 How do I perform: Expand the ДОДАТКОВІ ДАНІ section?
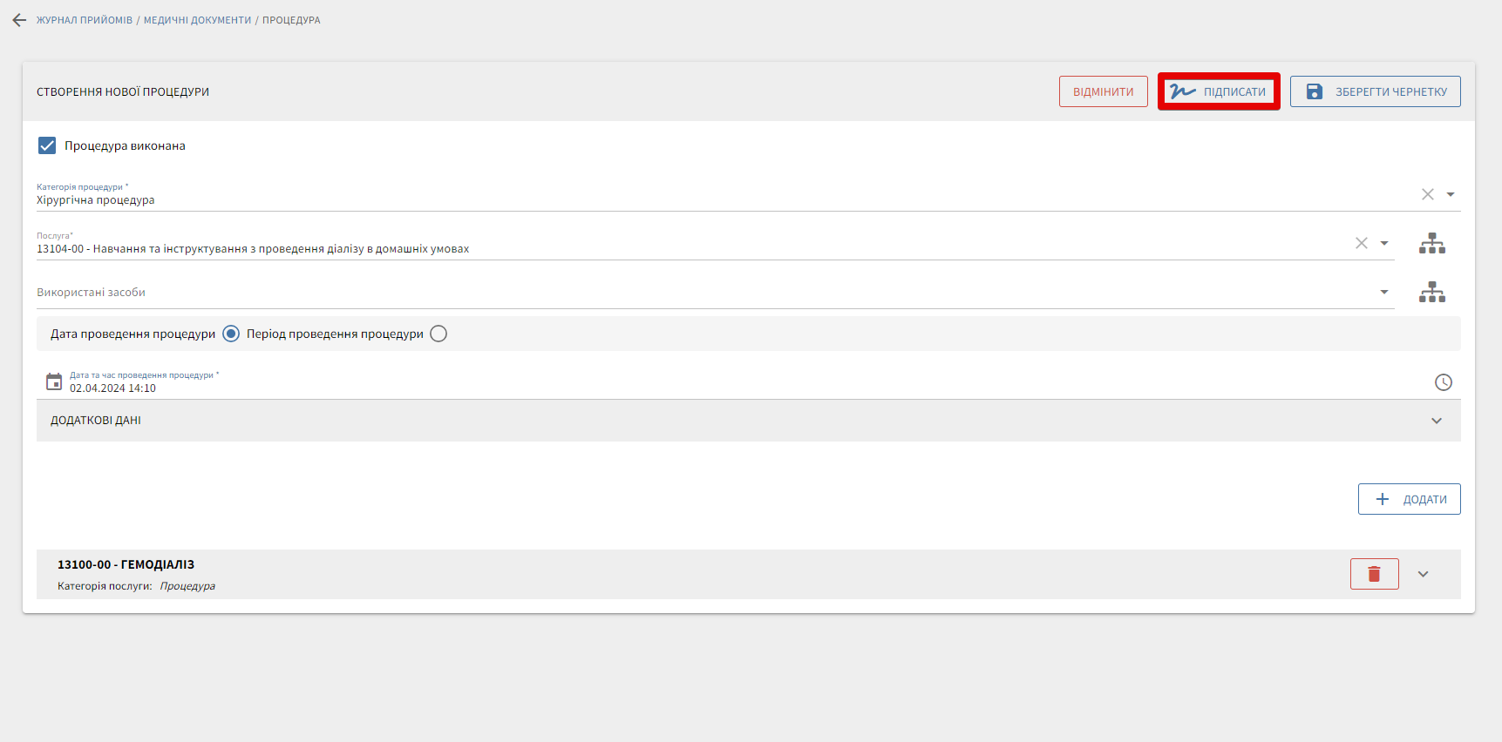pos(1436,421)
